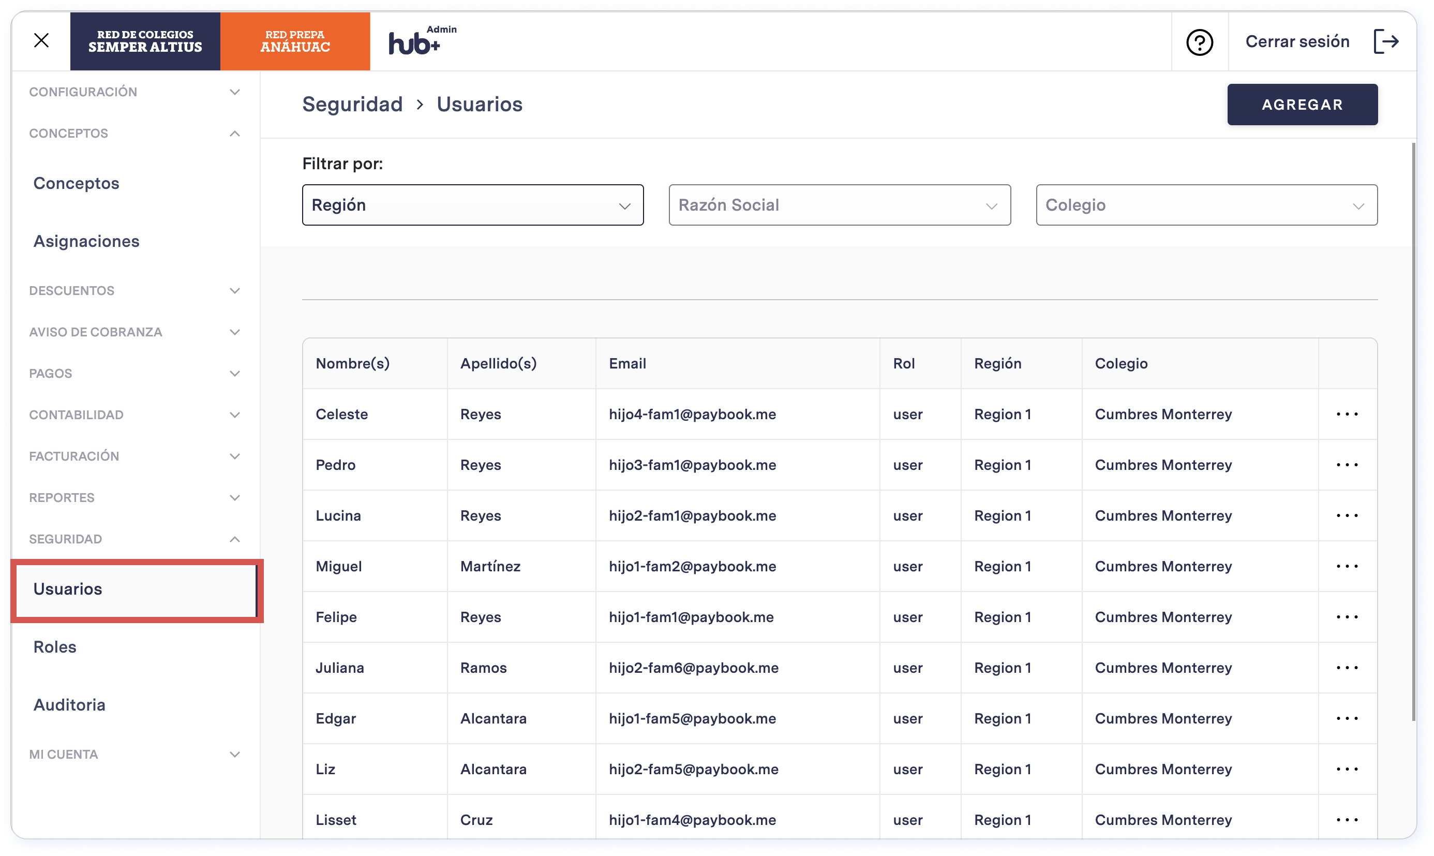The width and height of the screenshot is (1434, 856).
Task: Open row options for Juliana Ramos
Action: pyautogui.click(x=1347, y=668)
